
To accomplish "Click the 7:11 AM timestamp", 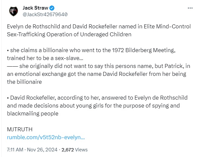I will point(15,150).
